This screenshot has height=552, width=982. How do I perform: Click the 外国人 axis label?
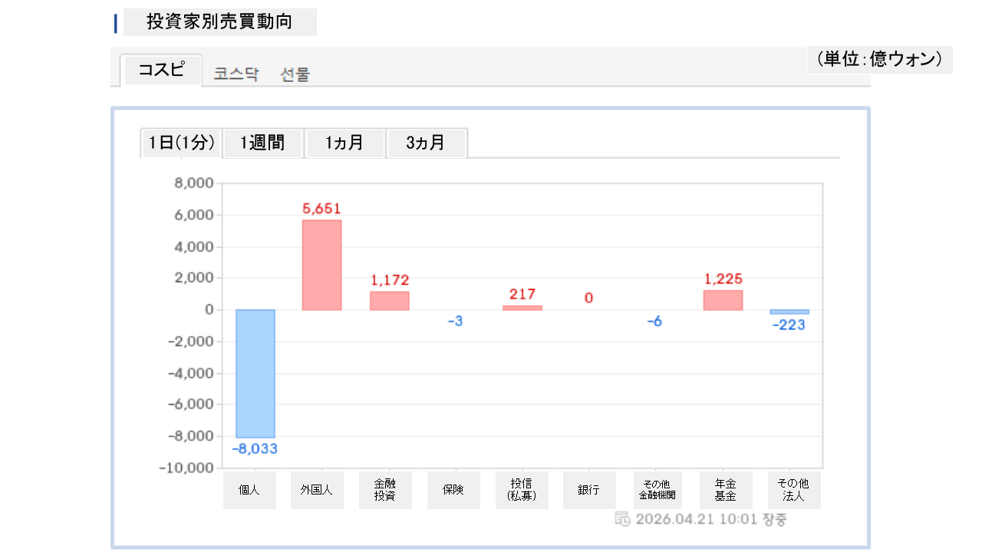317,490
